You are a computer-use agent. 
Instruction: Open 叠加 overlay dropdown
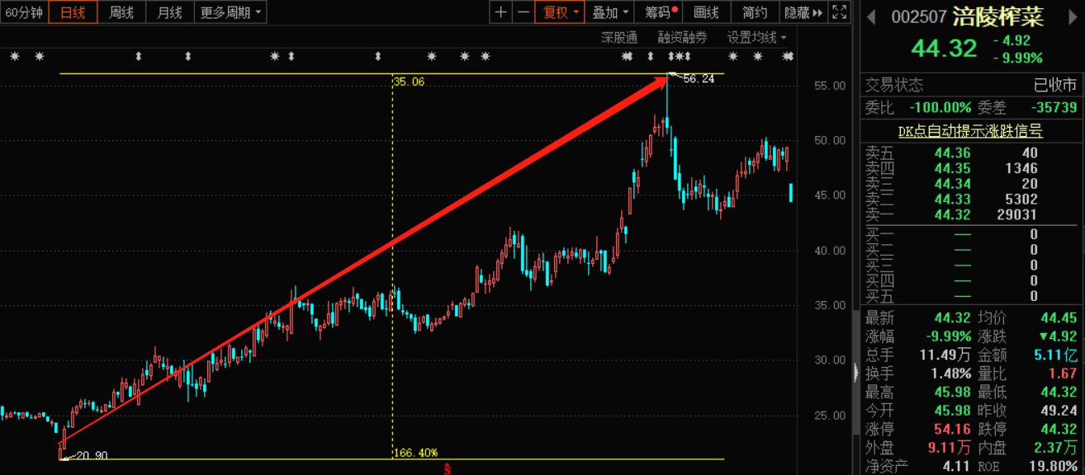(610, 12)
